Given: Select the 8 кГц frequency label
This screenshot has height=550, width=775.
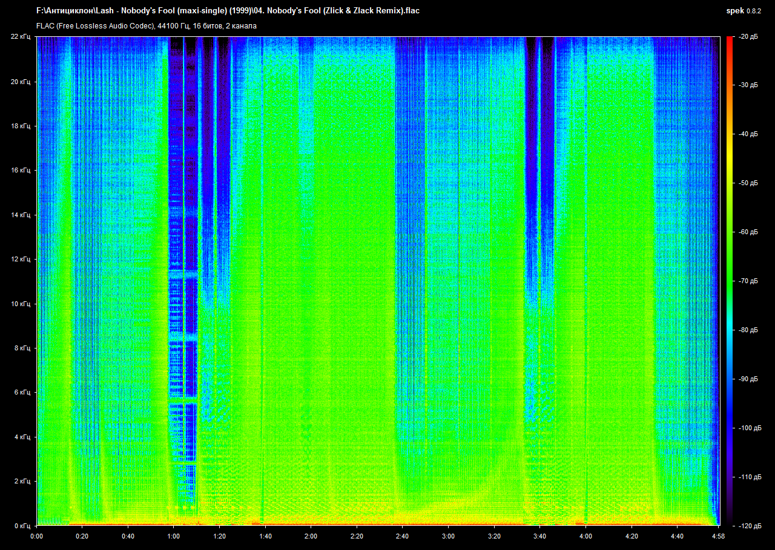Looking at the screenshot, I should pos(22,349).
